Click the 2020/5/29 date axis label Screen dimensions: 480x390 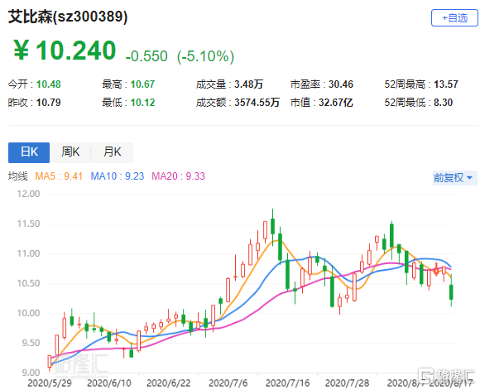tap(50, 383)
